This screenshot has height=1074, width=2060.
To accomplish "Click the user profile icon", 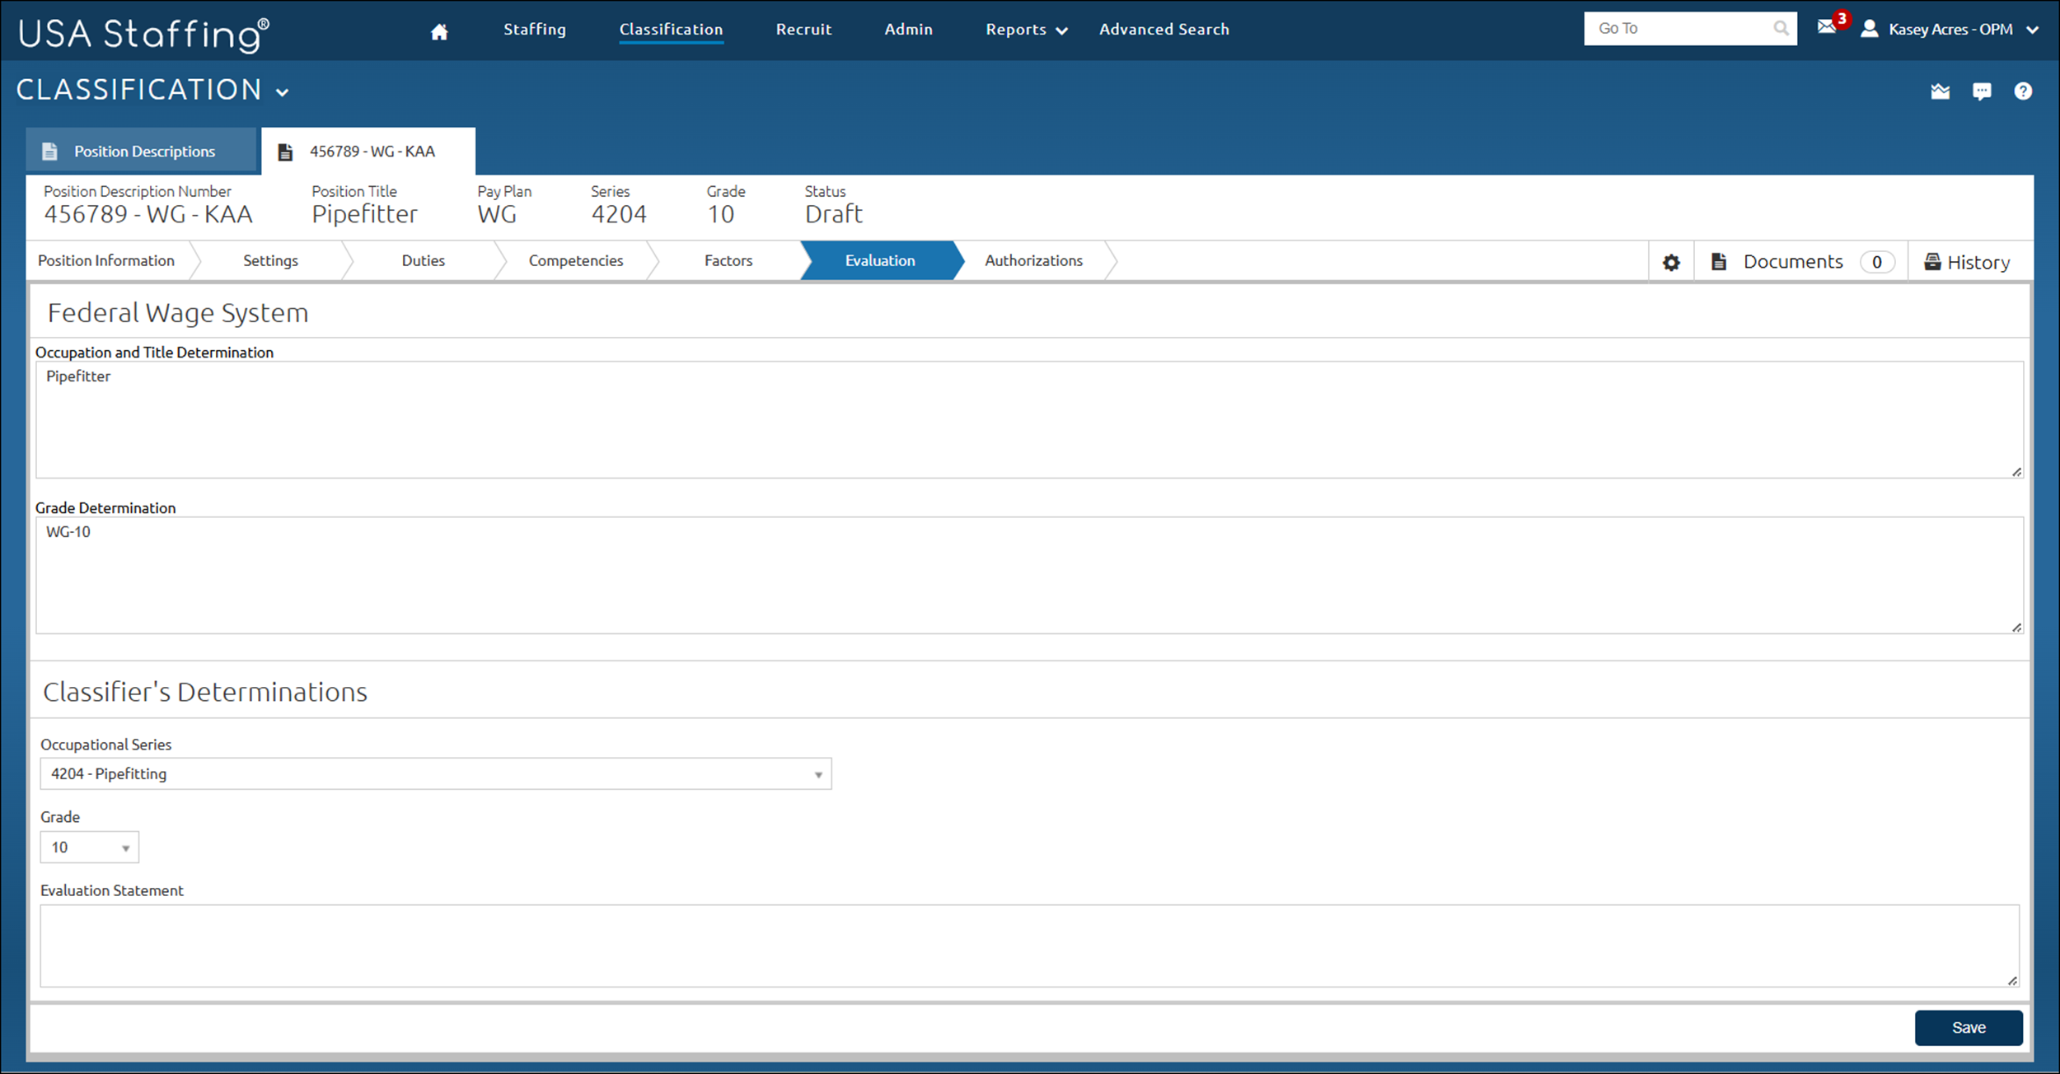I will pos(1870,29).
